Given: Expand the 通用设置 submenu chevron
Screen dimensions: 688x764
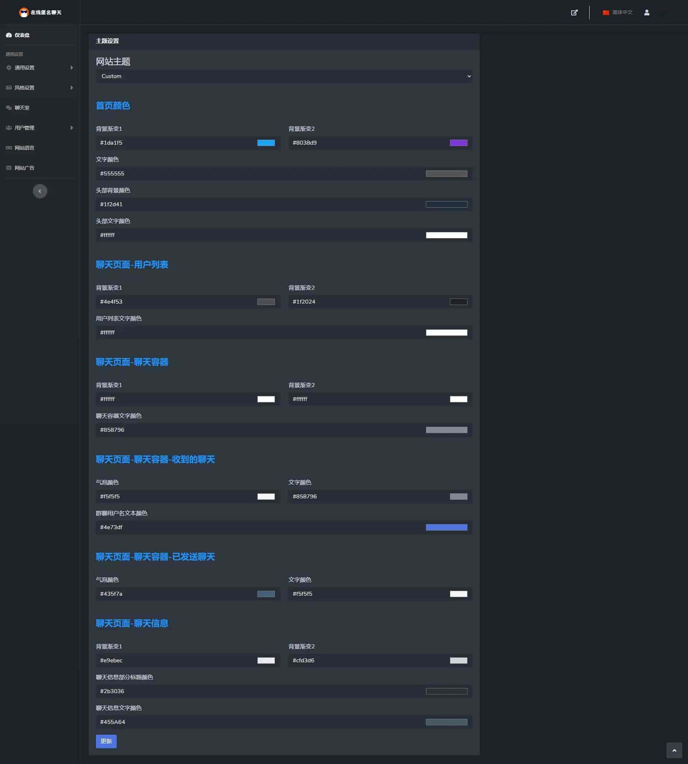Looking at the screenshot, I should (x=72, y=68).
